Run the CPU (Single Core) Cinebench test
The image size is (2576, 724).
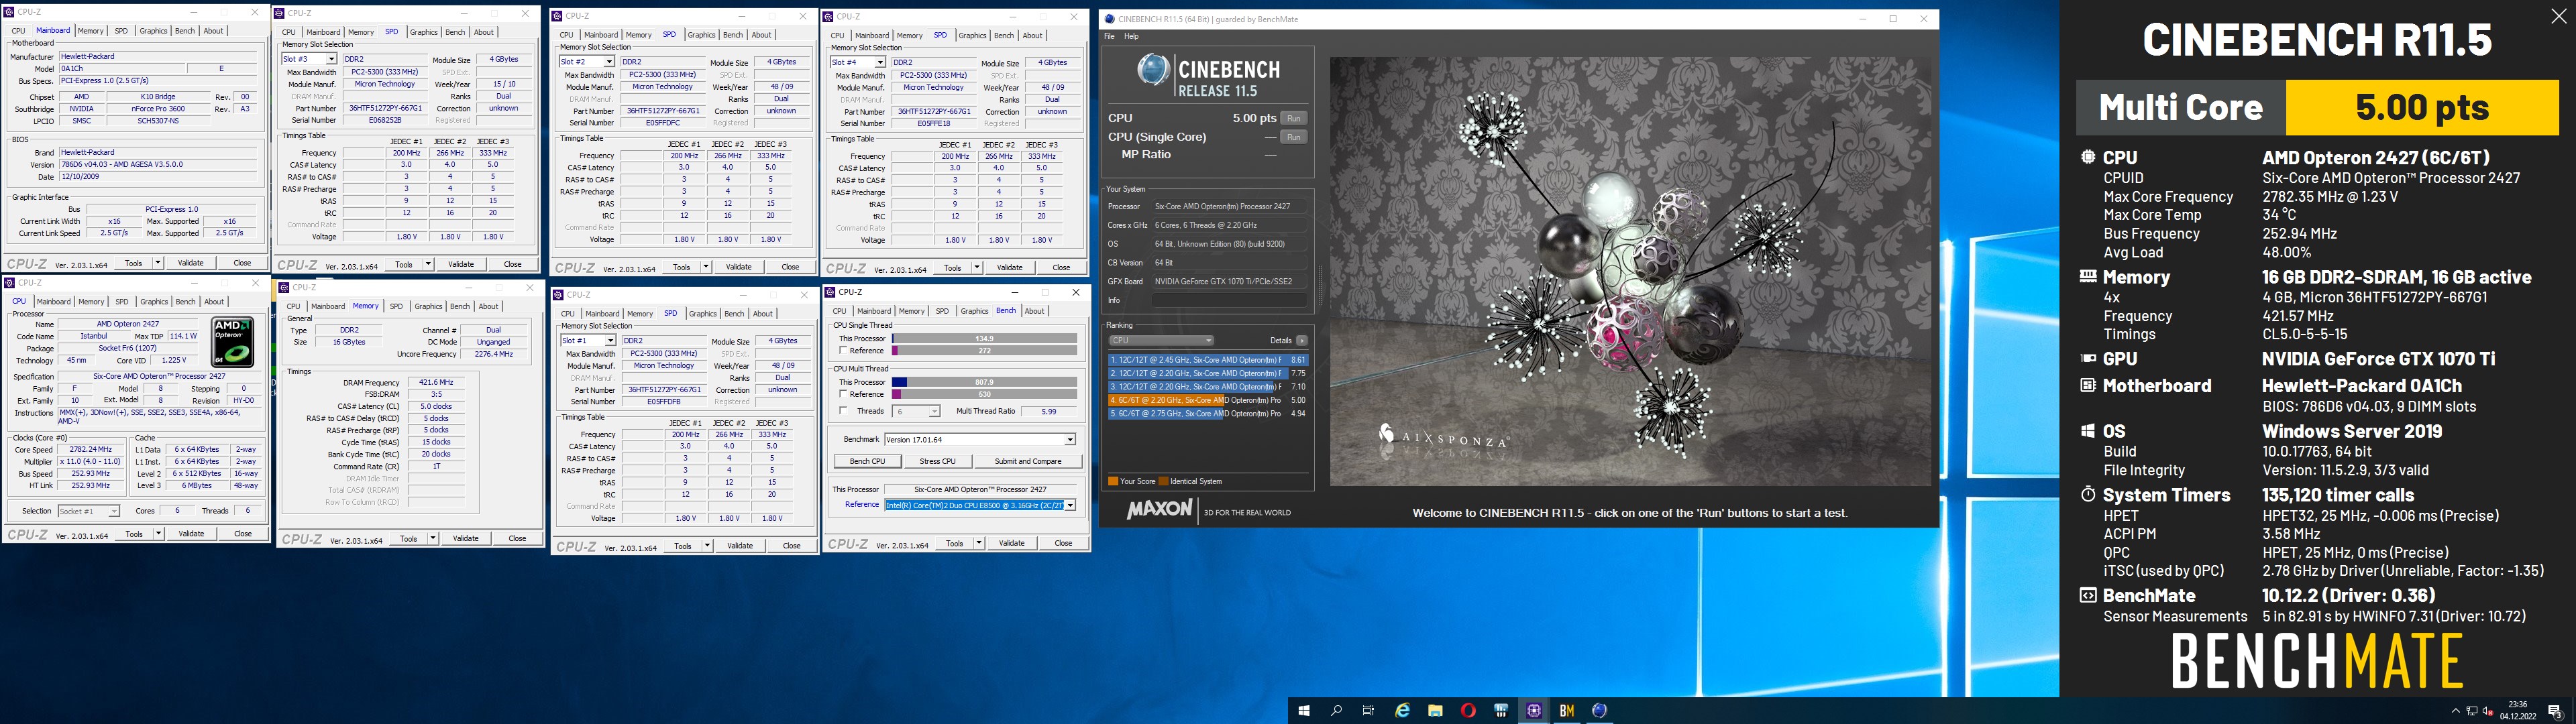click(x=1294, y=137)
